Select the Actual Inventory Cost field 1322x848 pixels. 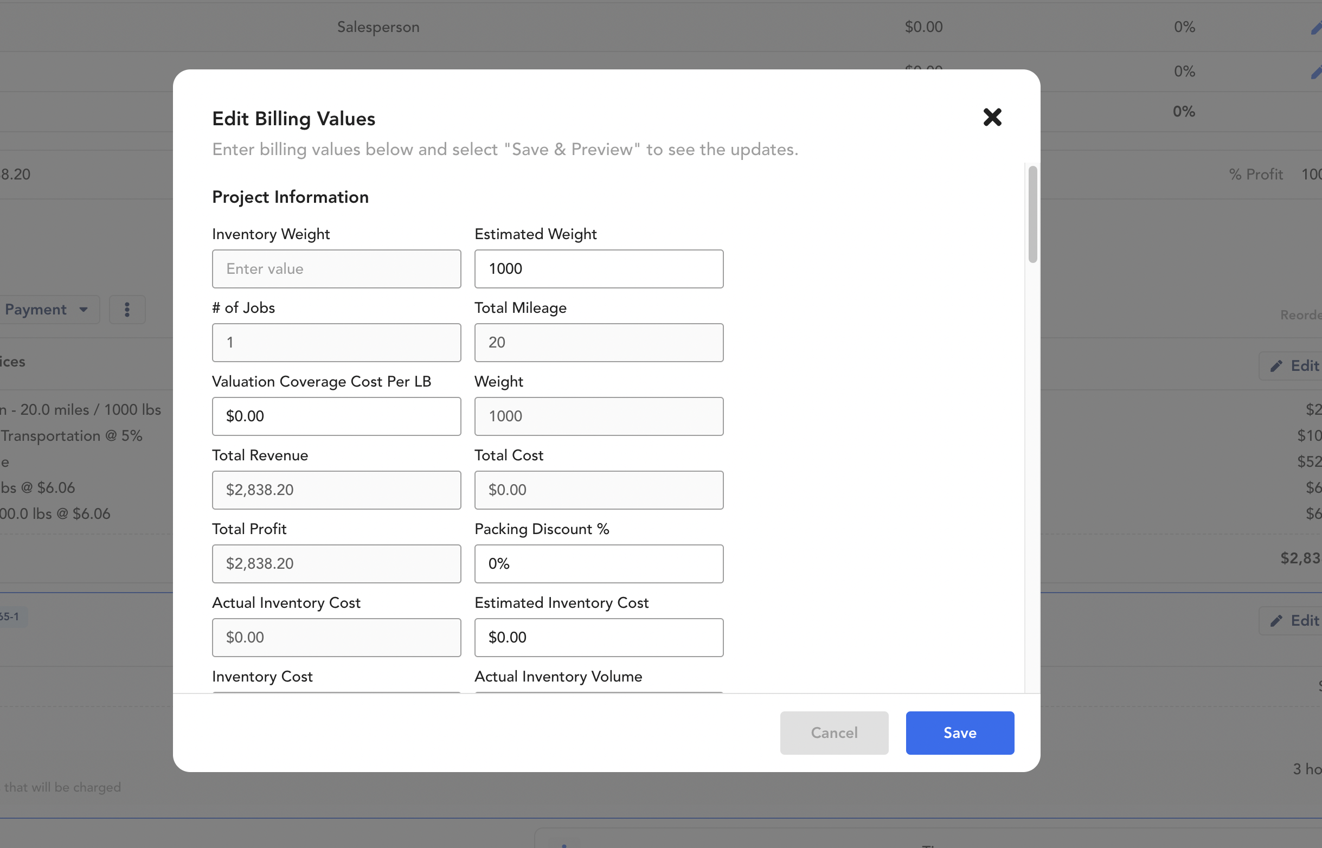click(336, 638)
